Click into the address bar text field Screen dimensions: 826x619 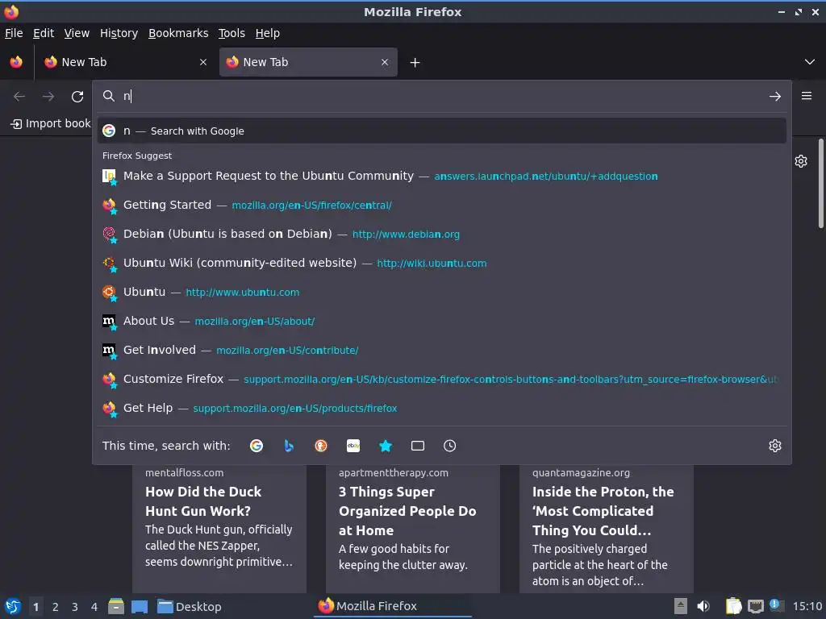tap(441, 97)
